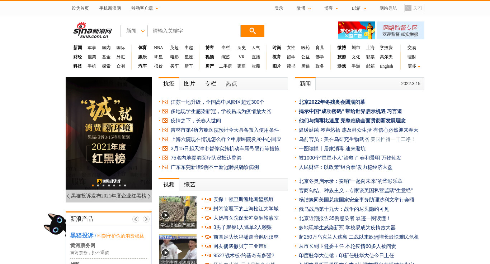This screenshot has height=264, width=490.
Task: Open headline 3月15日起天津市暂停实施机动车尾号限行
Action: pyautogui.click(x=225, y=148)
